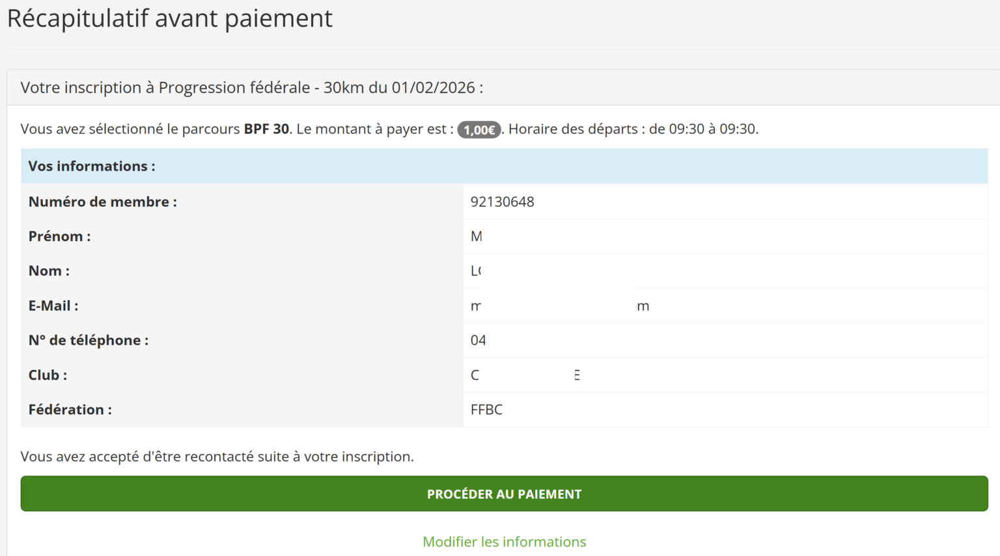Select the bold BPF 30 parcours text

[267, 129]
